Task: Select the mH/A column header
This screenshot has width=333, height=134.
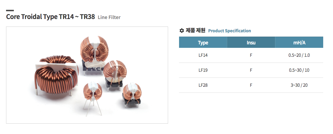Action: [x=299, y=42]
